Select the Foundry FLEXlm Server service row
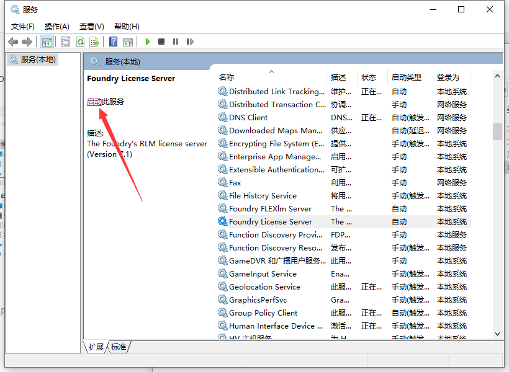 [270, 209]
